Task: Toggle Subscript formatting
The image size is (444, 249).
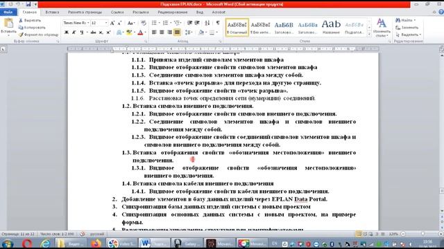Action: (x=101, y=33)
